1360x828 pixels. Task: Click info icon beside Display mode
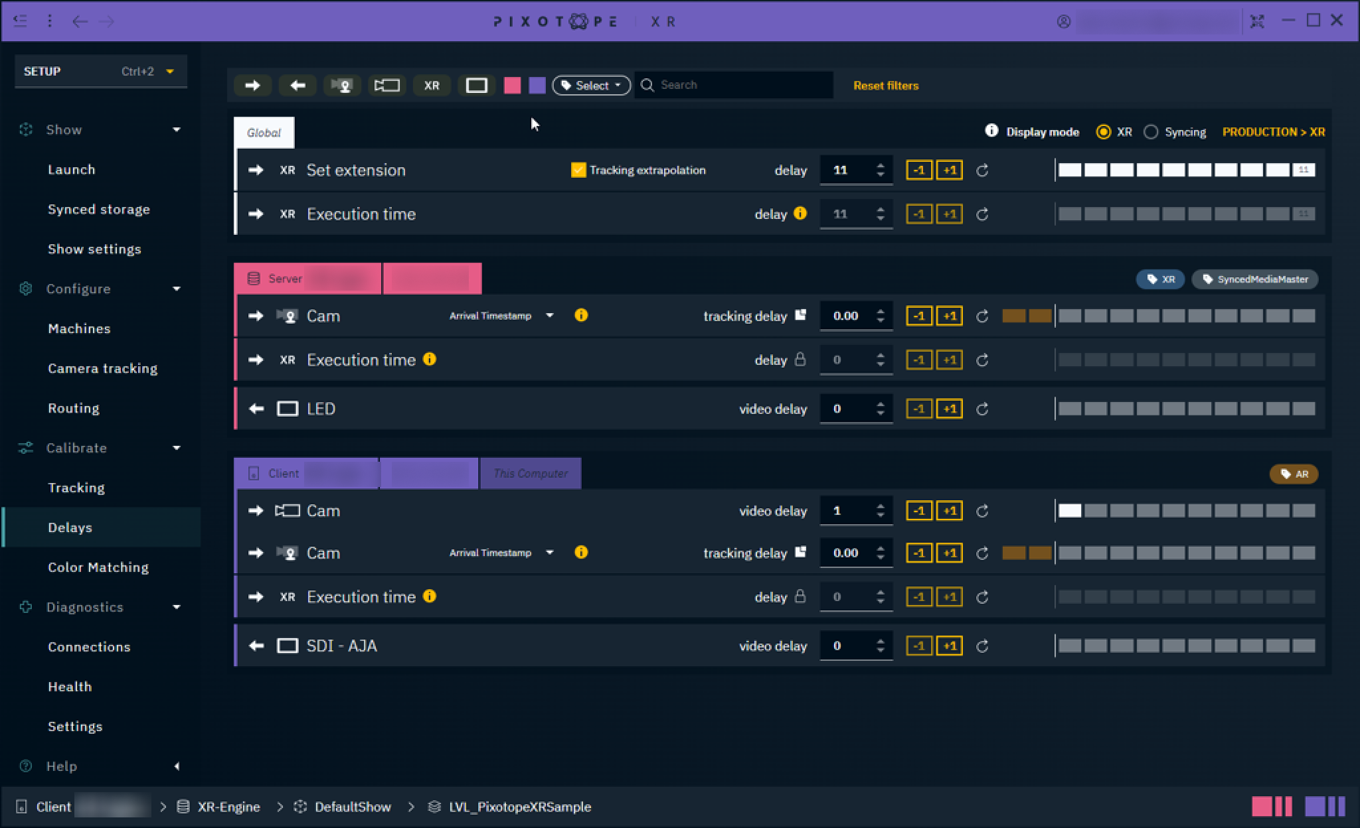tap(991, 131)
